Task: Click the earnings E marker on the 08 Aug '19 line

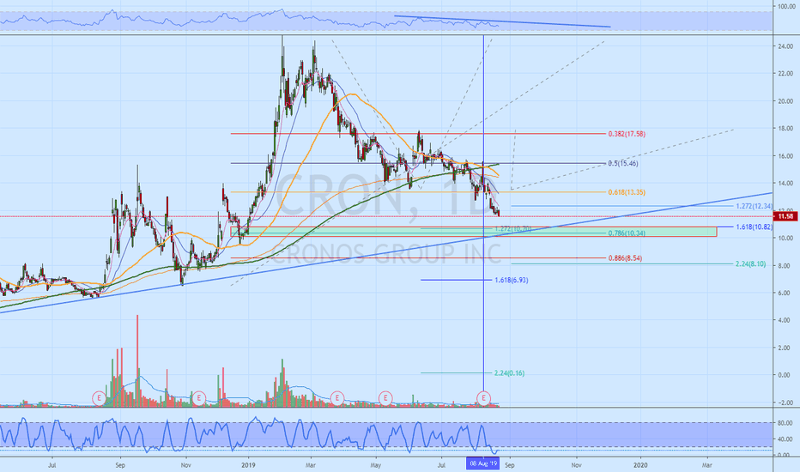Action: [x=483, y=398]
